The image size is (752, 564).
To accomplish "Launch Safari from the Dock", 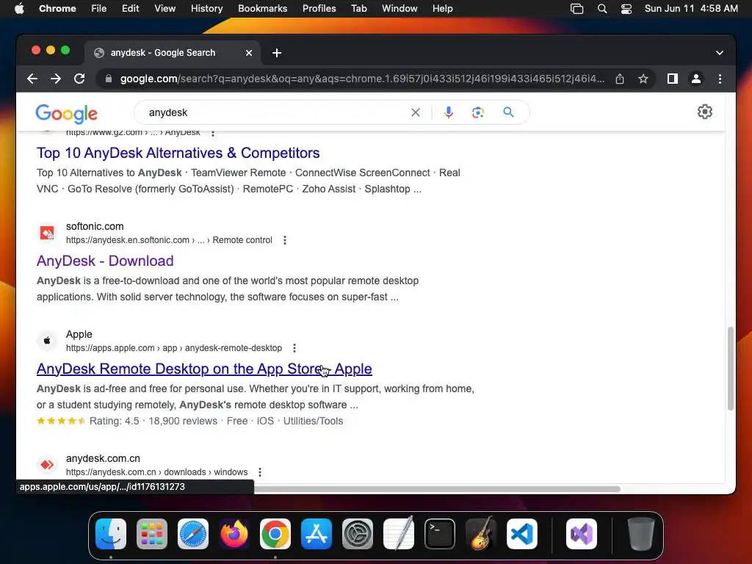I will click(x=193, y=534).
